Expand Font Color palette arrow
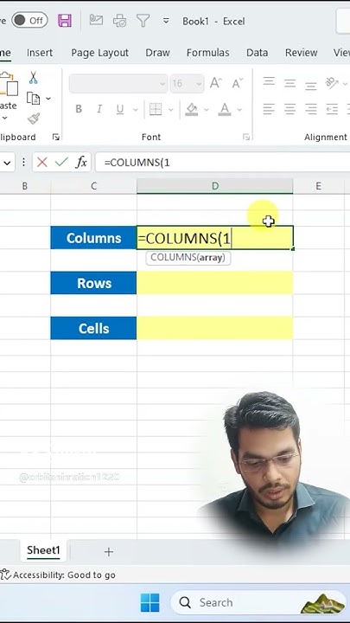The height and width of the screenshot is (623, 350). click(239, 109)
